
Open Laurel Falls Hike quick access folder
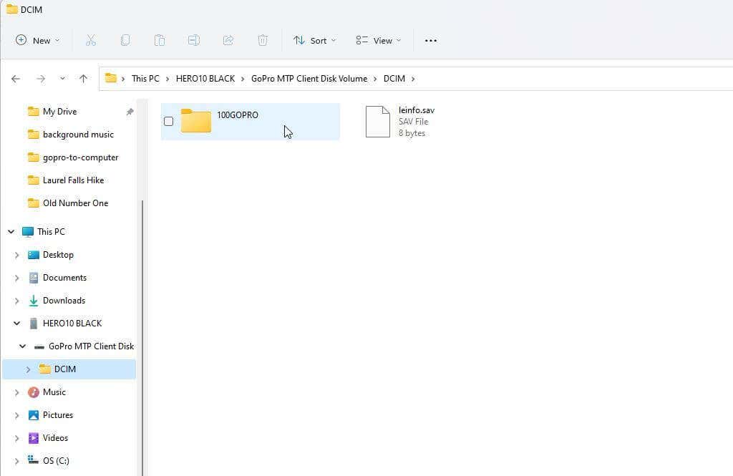(73, 180)
